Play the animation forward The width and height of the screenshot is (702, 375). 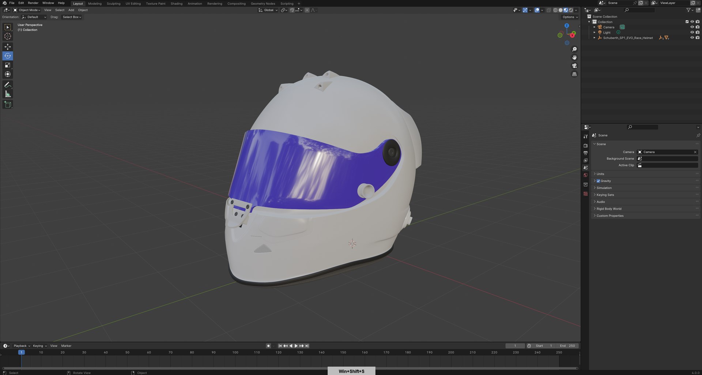[x=296, y=346]
